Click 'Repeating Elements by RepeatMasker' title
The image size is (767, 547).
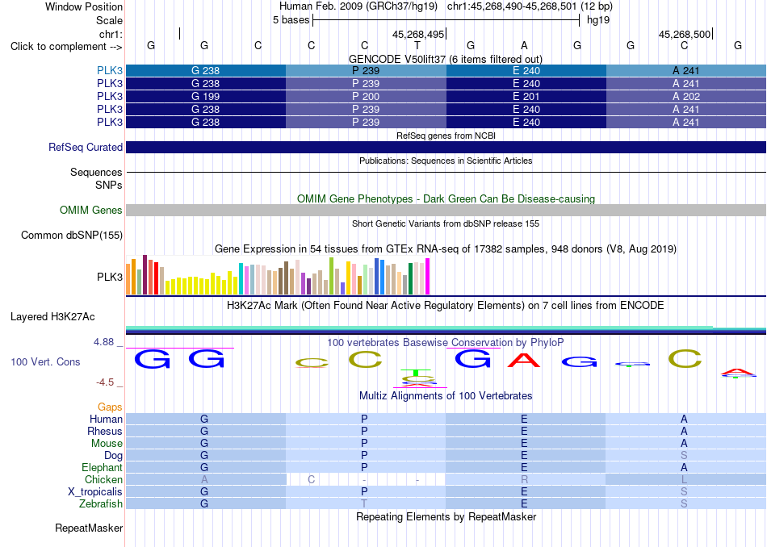coord(446,516)
